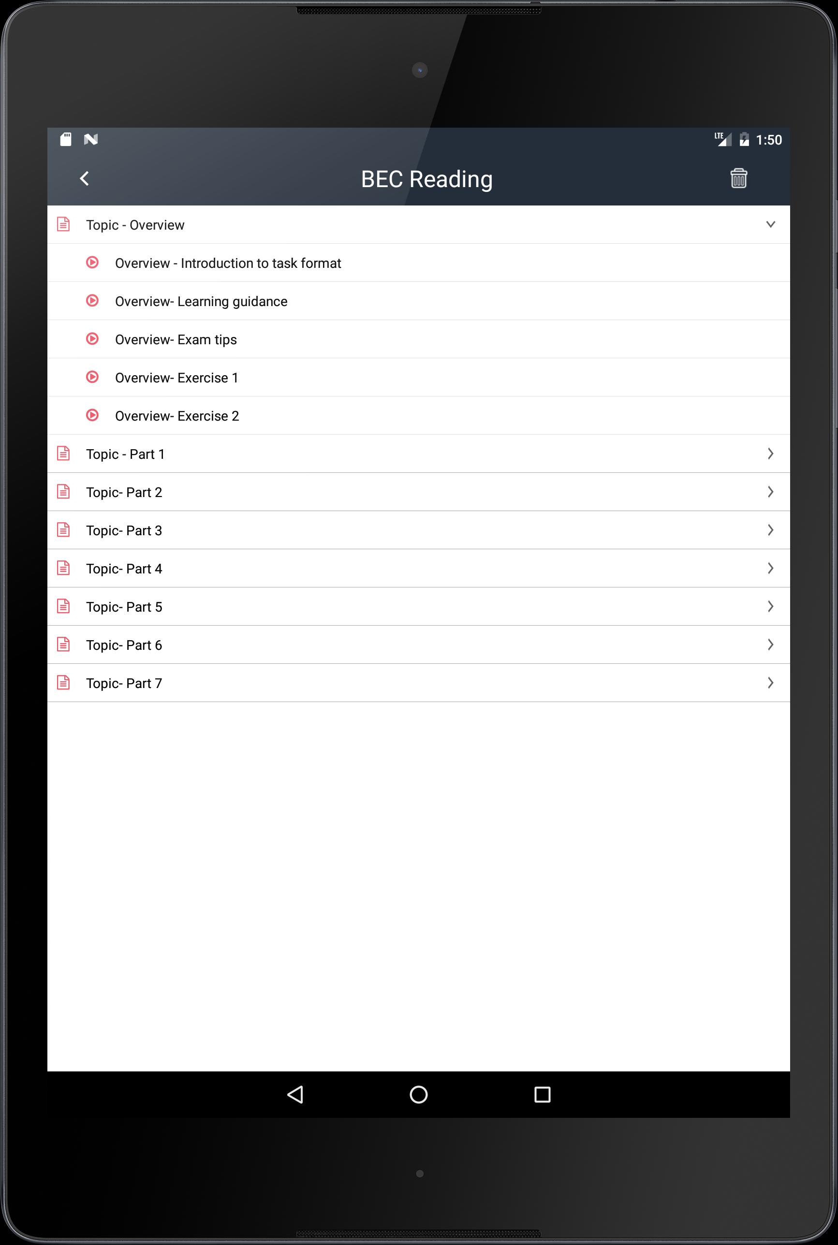
Task: Open Overview- Exam tips lesson
Action: click(x=418, y=339)
